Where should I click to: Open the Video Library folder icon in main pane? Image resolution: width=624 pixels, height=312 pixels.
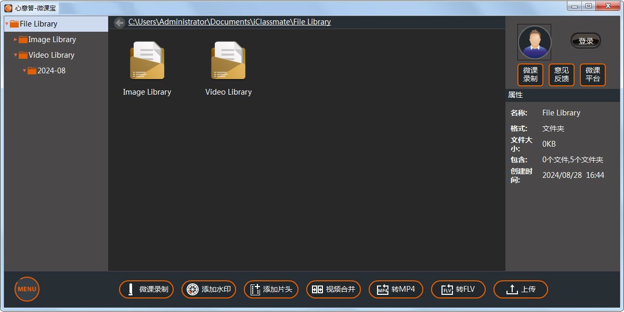tap(228, 61)
